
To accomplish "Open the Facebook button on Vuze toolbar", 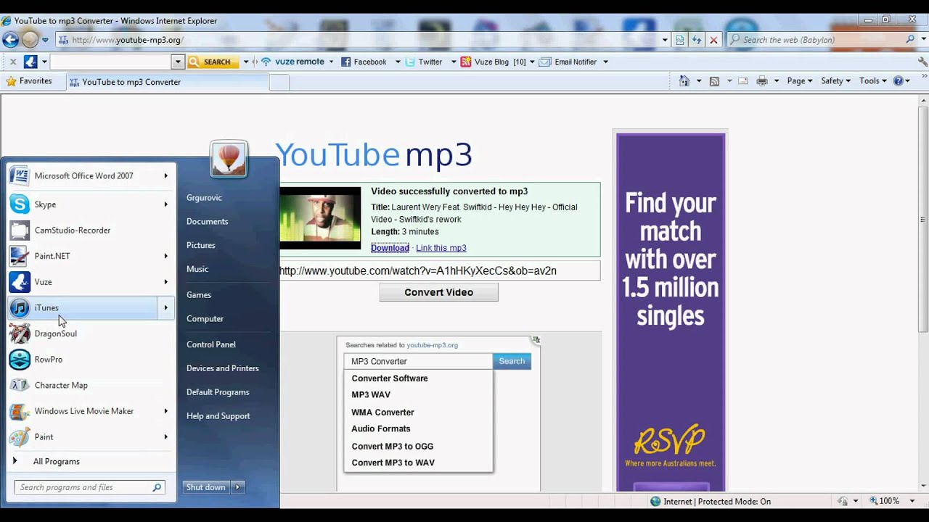I will 364,62.
